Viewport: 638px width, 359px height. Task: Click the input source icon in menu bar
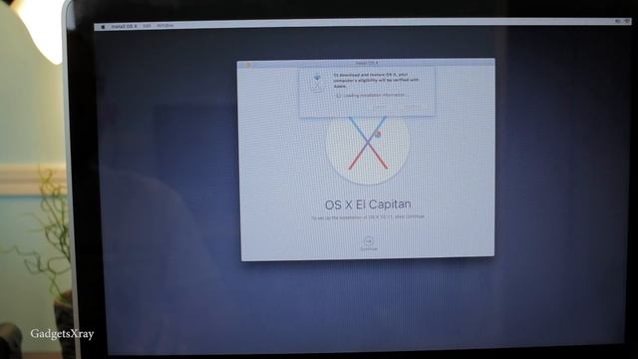tap(618, 21)
